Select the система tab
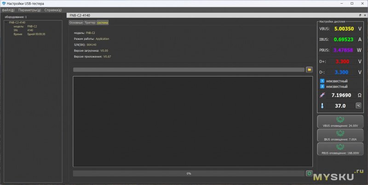 tap(103, 22)
